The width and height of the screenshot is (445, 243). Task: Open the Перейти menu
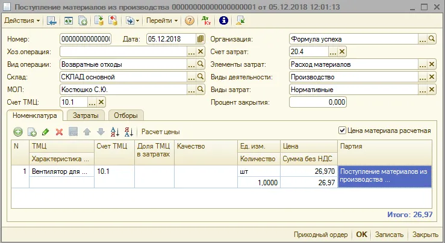click(x=162, y=20)
